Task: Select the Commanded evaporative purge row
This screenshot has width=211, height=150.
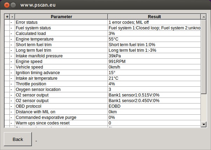Action: tap(103, 117)
